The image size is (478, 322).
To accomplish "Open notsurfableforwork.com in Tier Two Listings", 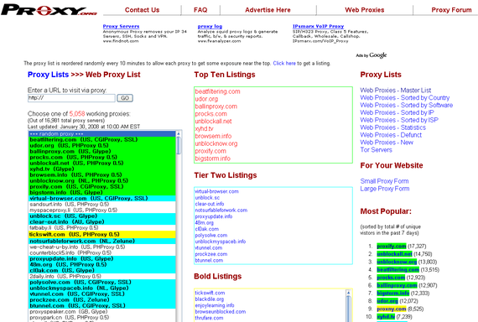I will coord(221,210).
